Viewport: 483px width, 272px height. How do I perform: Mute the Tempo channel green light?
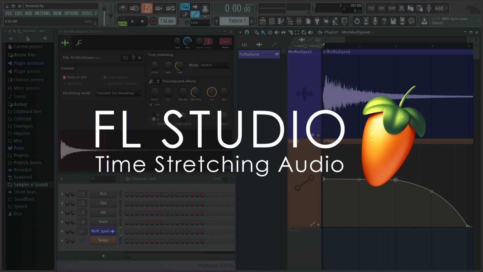click(62, 241)
